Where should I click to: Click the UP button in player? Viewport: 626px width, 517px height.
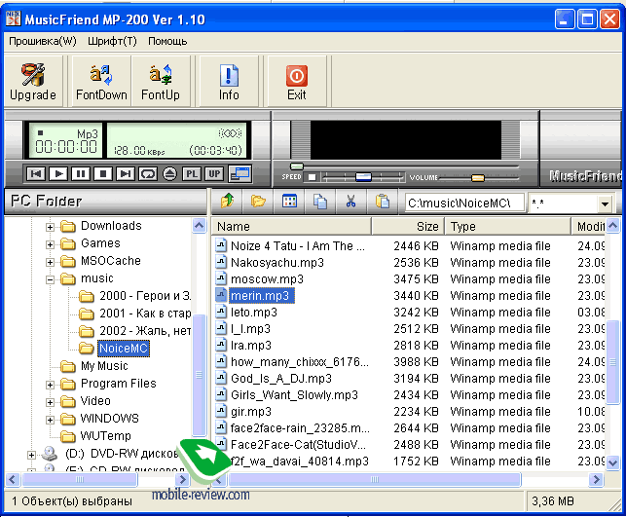click(214, 173)
